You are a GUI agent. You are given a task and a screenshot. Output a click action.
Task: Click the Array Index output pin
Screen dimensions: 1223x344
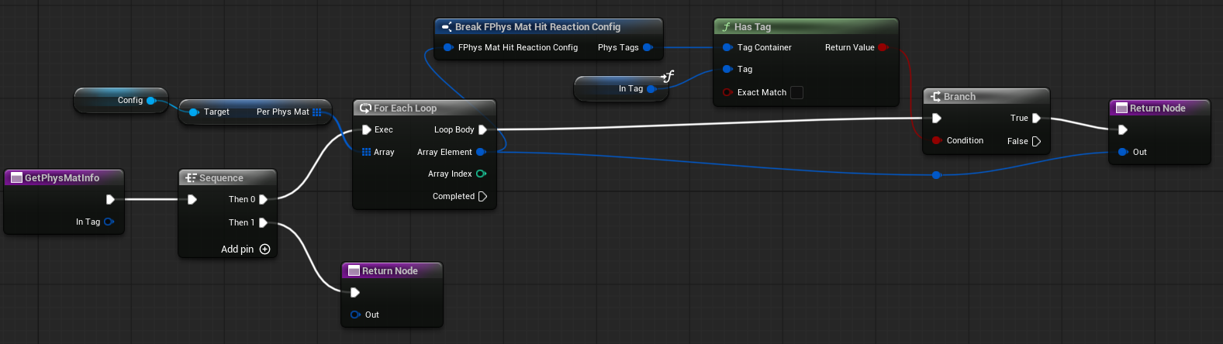coord(481,174)
